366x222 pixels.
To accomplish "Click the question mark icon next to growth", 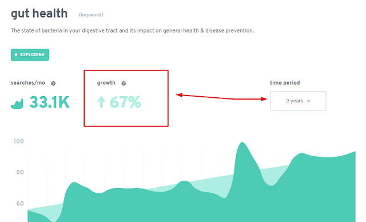I will click(x=124, y=84).
